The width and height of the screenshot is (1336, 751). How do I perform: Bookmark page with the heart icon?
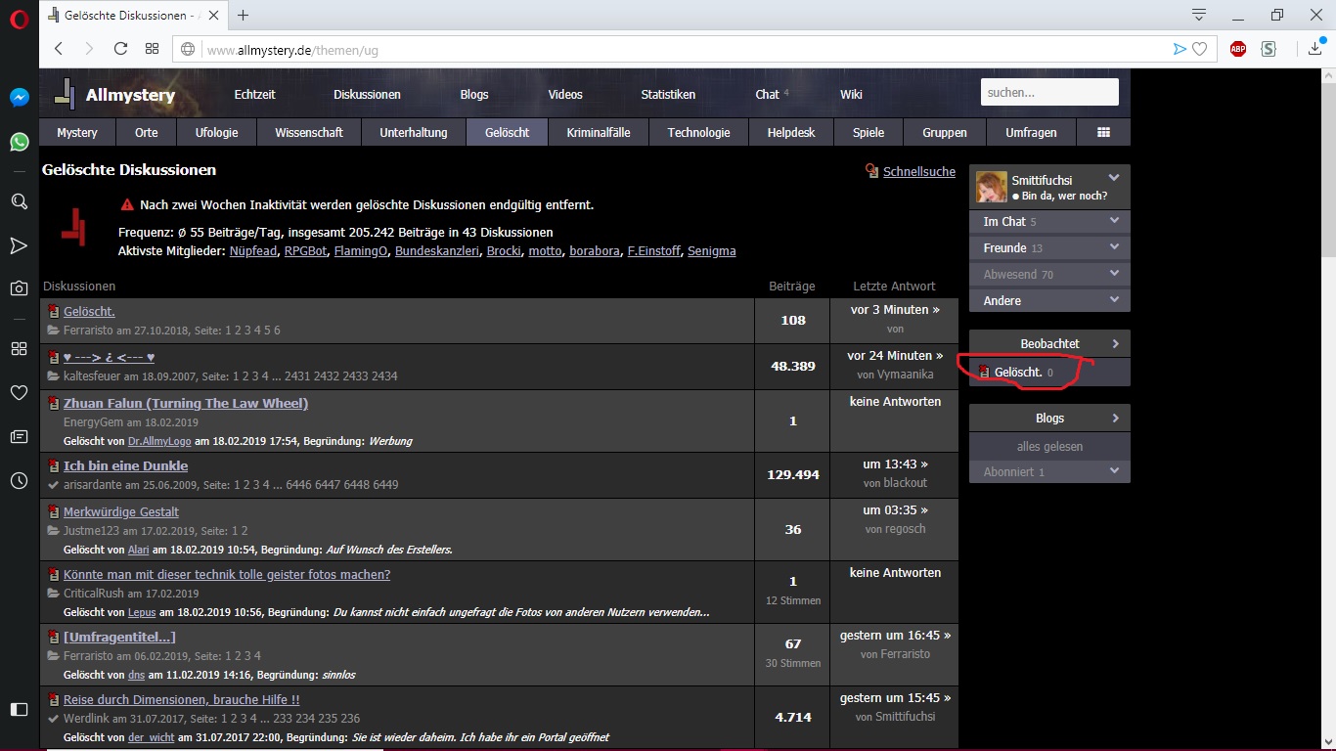click(1200, 49)
